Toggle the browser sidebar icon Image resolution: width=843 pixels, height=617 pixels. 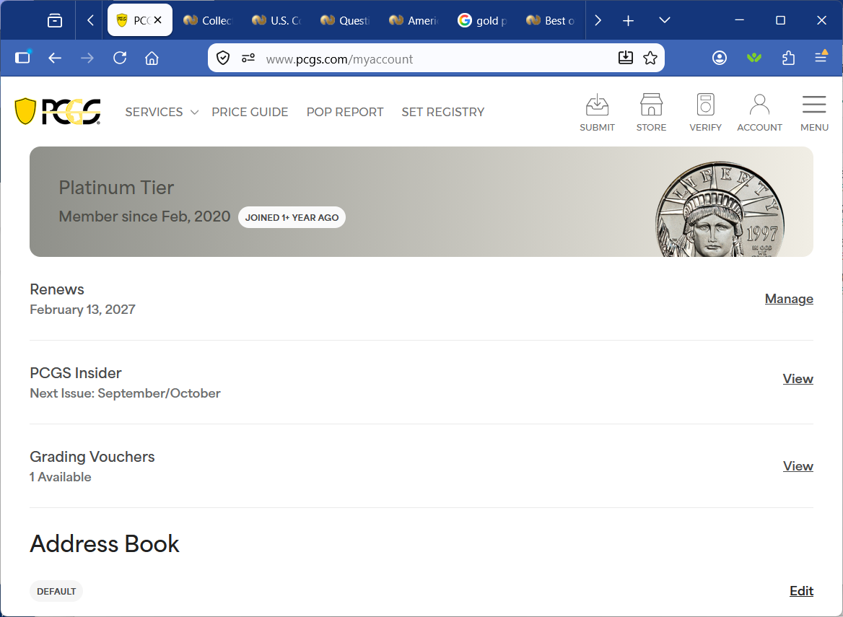(22, 57)
